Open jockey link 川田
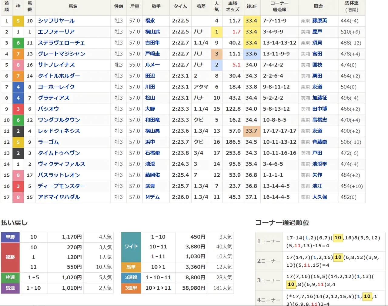 (150, 87)
